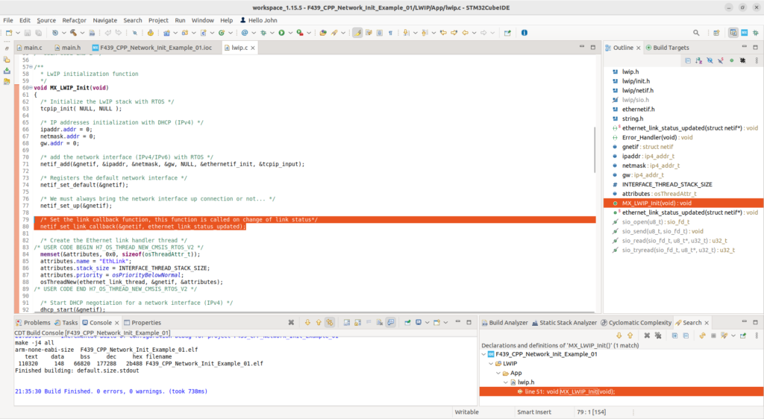Sort the Outline alphabetically
Viewport: 764px width, 419px height.
point(698,61)
